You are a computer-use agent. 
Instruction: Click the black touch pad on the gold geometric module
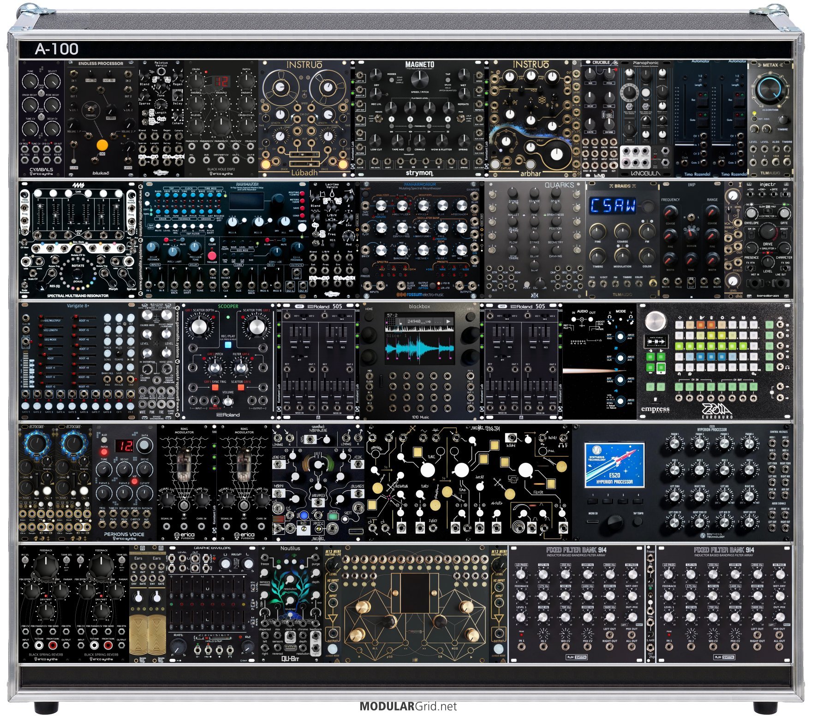point(415,593)
